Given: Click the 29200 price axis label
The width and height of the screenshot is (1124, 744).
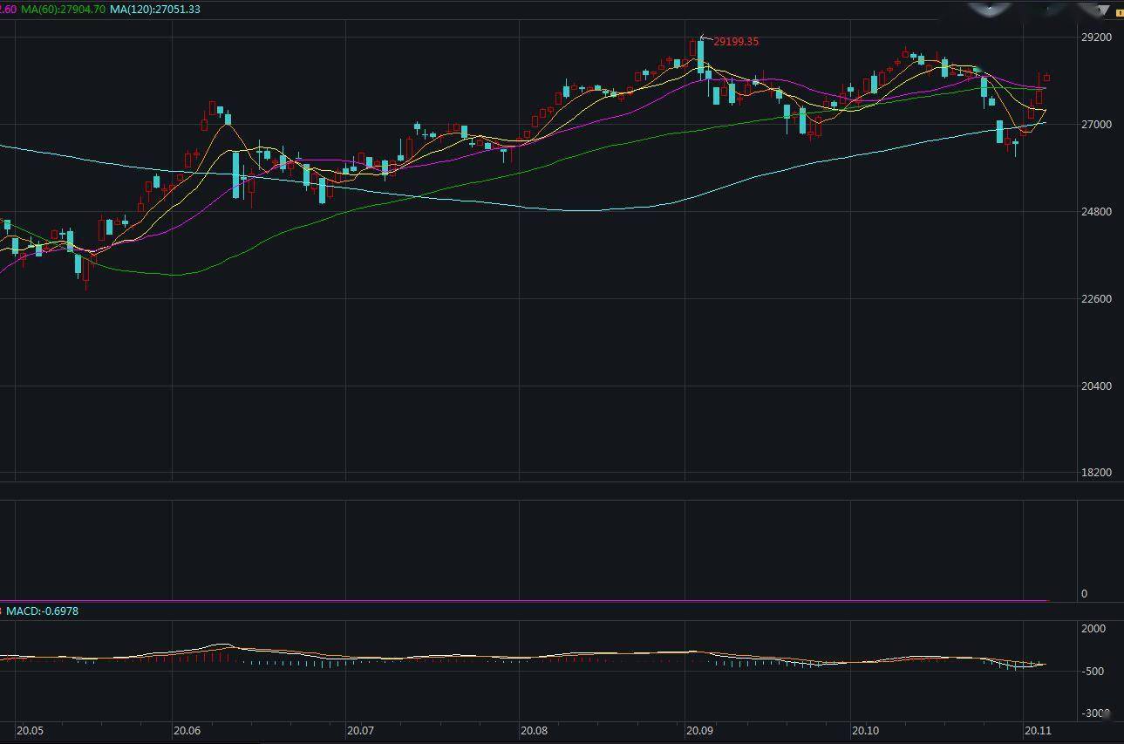Looking at the screenshot, I should 1096,38.
